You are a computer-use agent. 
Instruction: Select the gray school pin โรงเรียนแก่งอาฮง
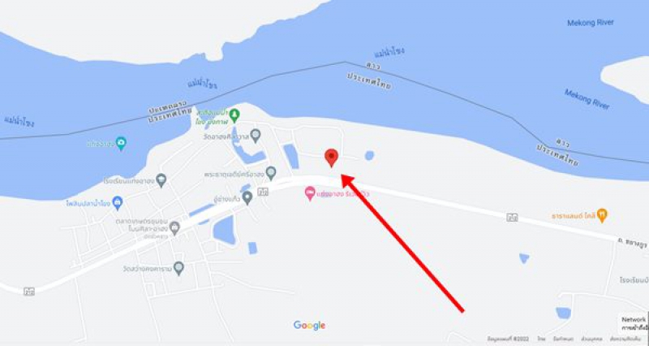point(161,180)
